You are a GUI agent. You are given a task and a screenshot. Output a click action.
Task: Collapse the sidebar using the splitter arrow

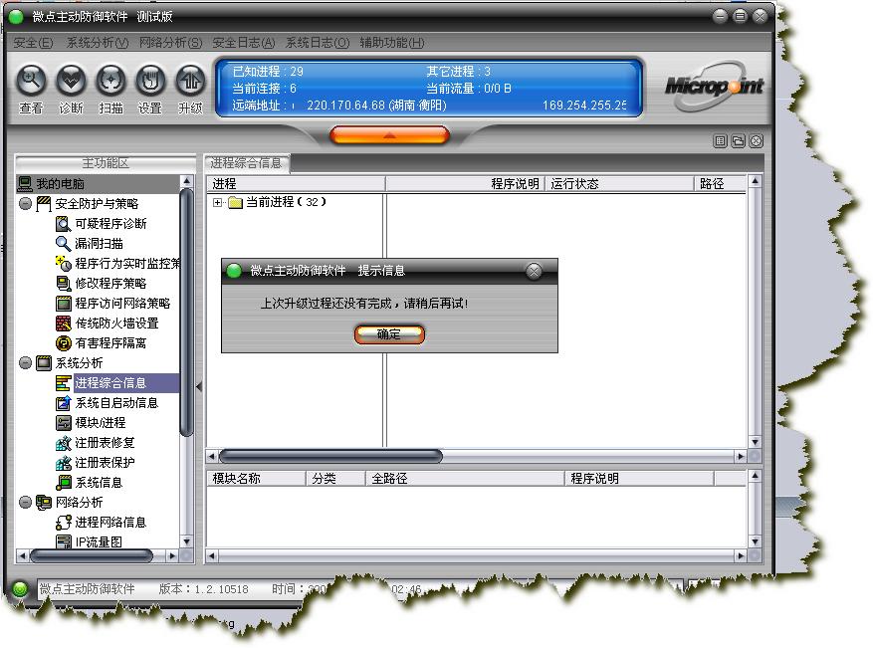point(199,385)
